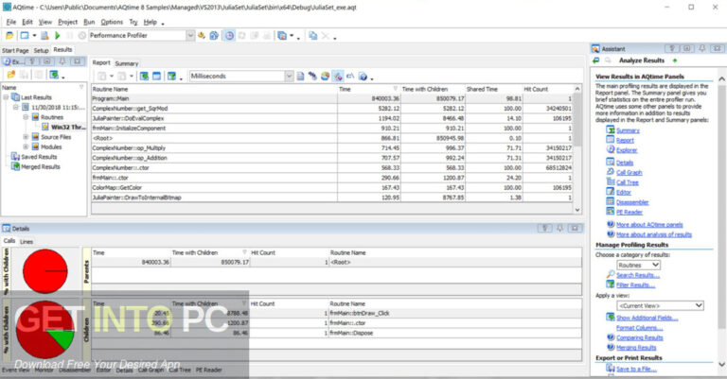Image resolution: width=727 pixels, height=379 pixels.
Task: Click the window-layout icon in Report toolbar
Action: (x=157, y=76)
